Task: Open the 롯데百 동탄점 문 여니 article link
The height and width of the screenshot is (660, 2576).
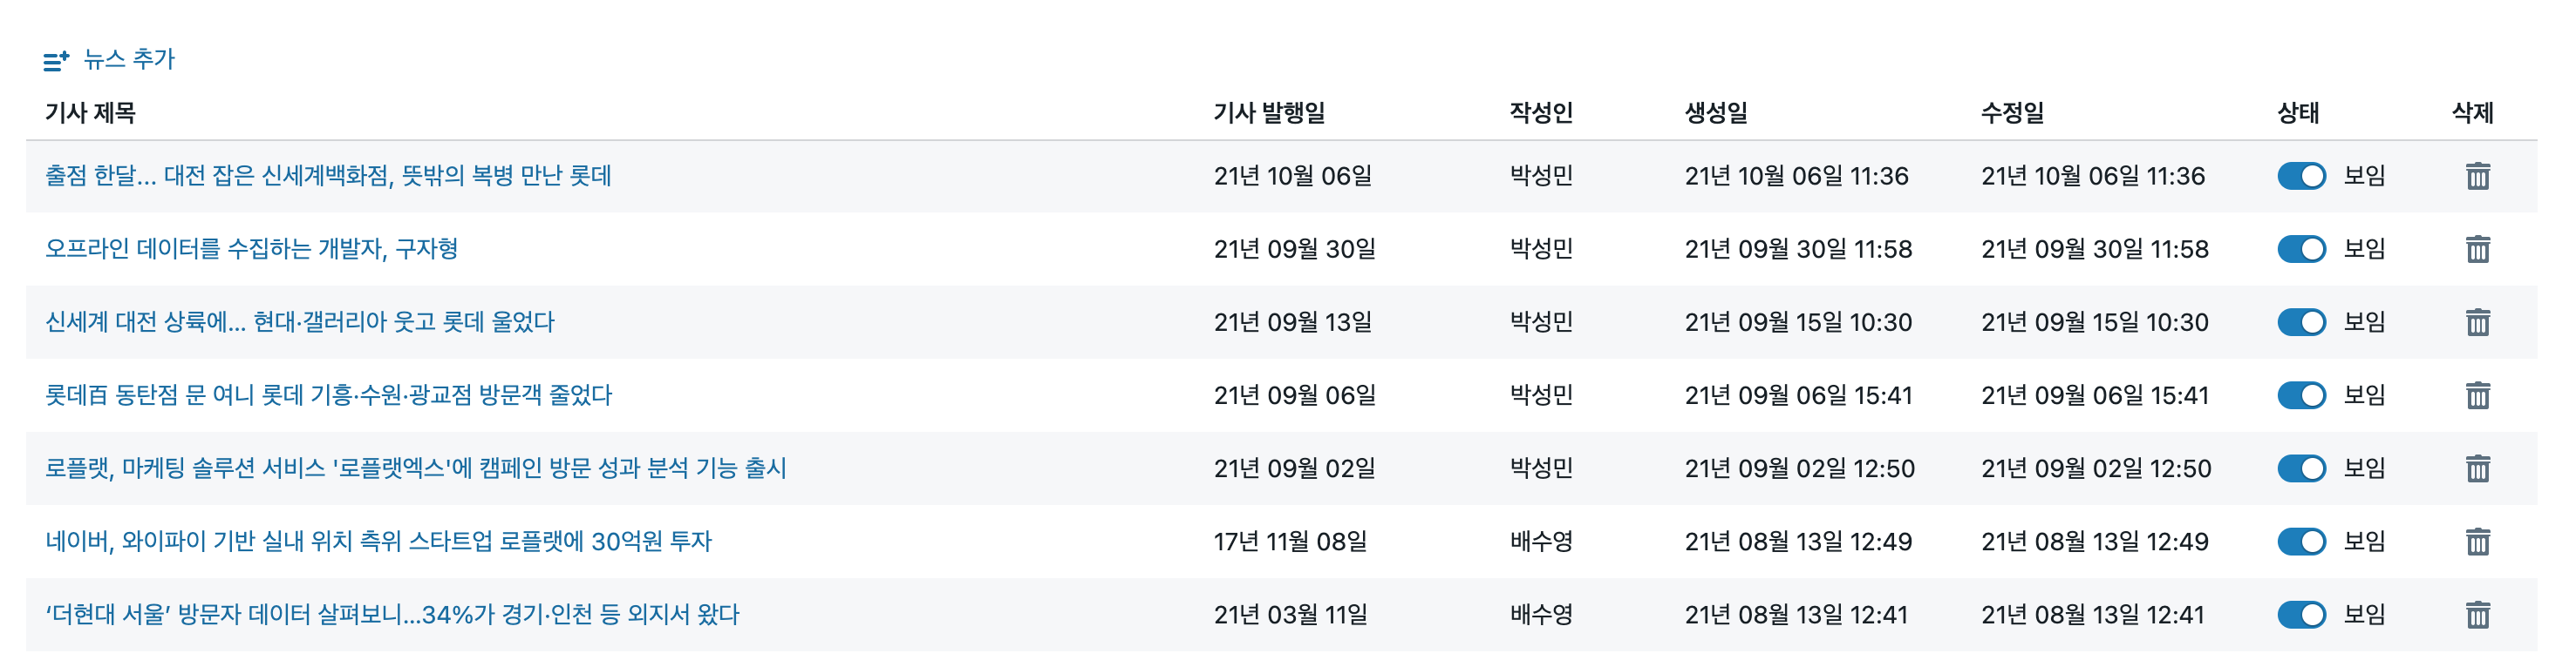Action: (x=328, y=395)
